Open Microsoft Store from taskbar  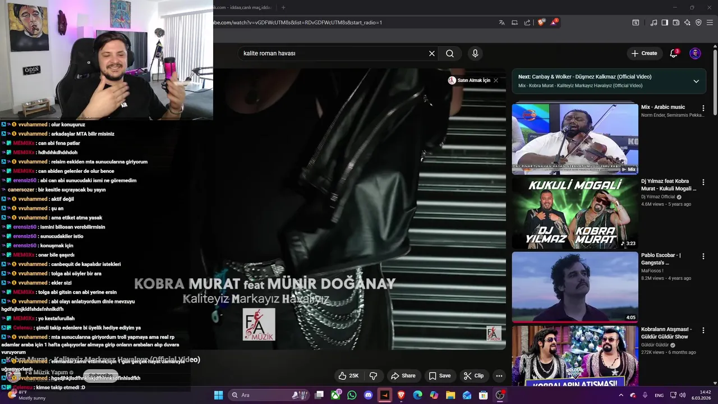click(483, 395)
